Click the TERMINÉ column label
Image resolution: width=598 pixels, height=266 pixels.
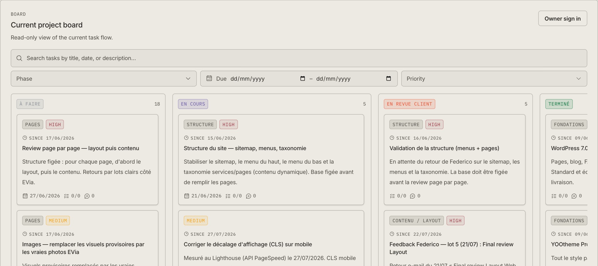click(559, 104)
